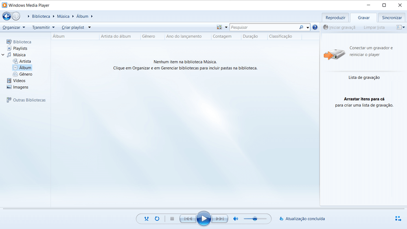Stop playback with the stop button

click(x=172, y=218)
